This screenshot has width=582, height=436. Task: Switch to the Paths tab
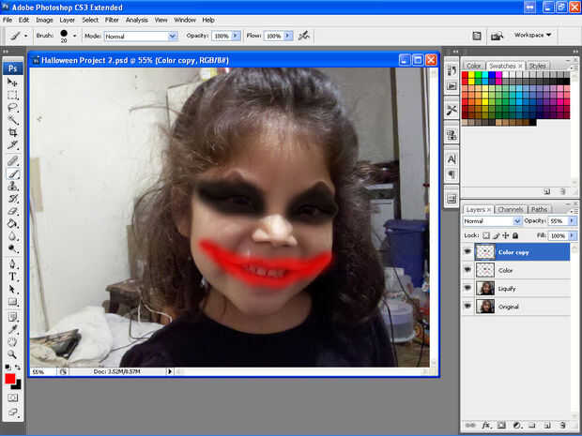point(539,209)
